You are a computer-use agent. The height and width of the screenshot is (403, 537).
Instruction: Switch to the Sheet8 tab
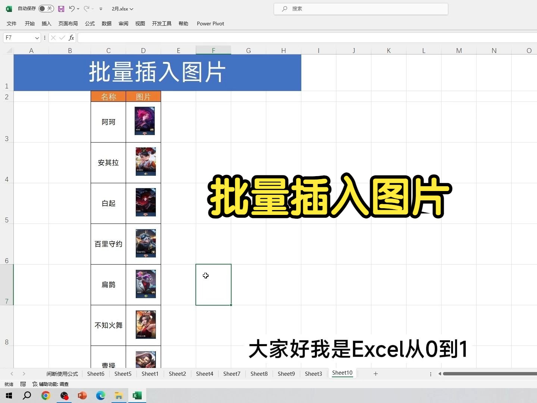259,374
